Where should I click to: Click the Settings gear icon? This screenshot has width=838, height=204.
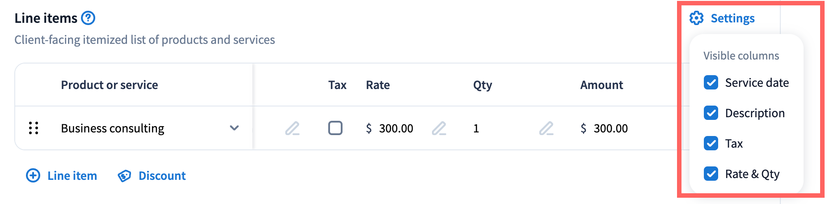(696, 18)
